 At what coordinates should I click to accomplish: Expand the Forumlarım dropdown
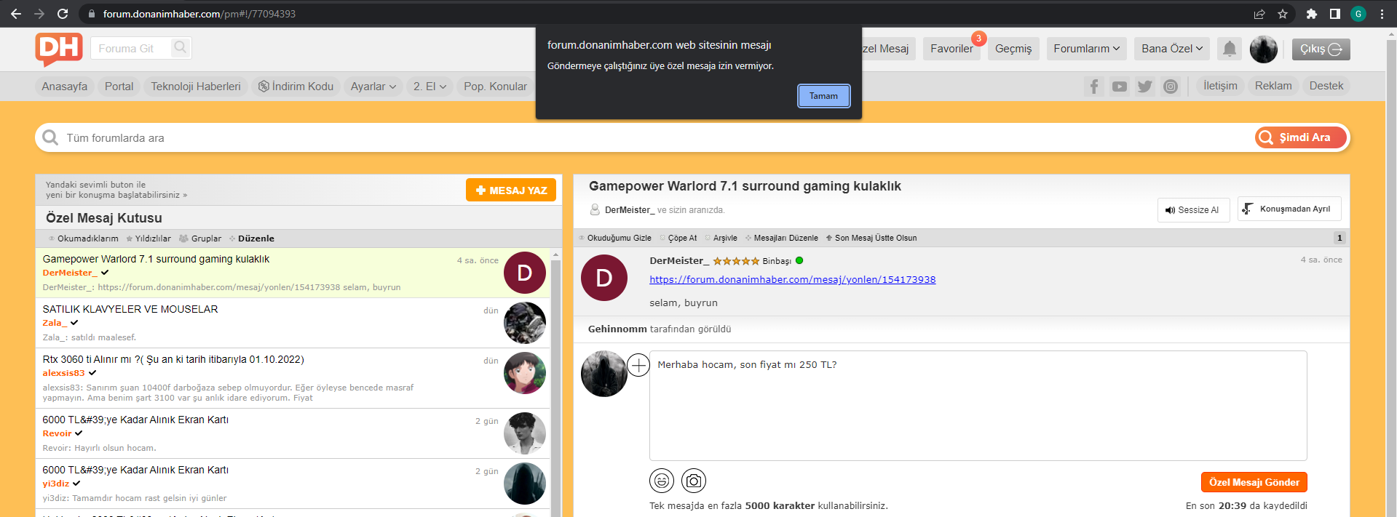click(1087, 49)
